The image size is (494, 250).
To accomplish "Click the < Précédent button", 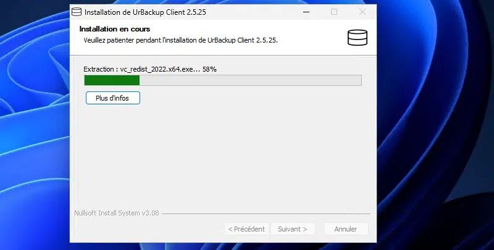I will (x=246, y=229).
